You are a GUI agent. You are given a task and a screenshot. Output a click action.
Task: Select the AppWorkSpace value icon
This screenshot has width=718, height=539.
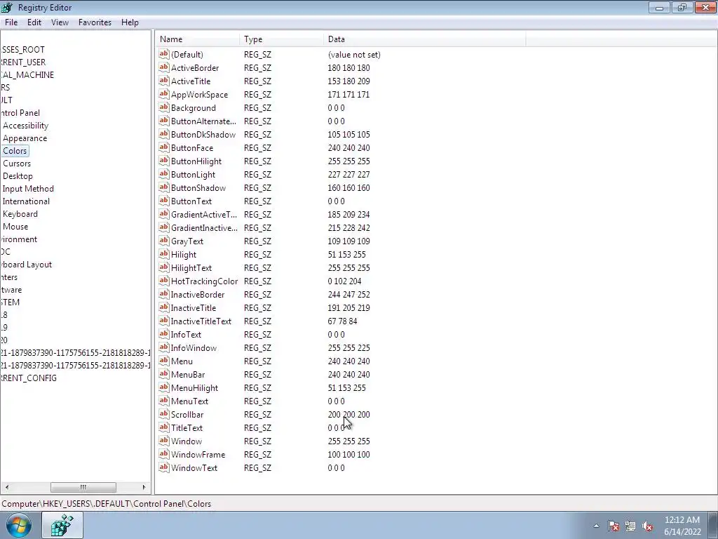pos(164,94)
